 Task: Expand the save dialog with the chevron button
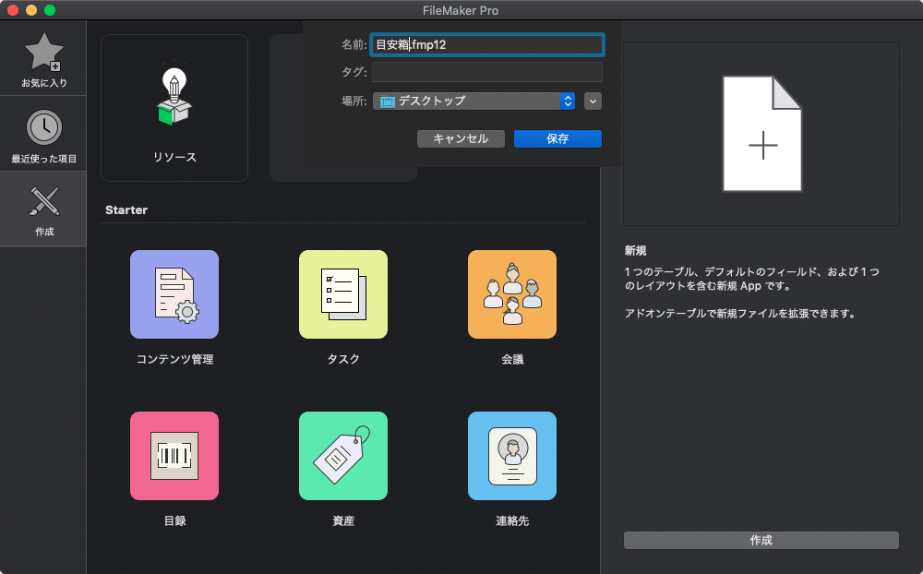click(593, 101)
